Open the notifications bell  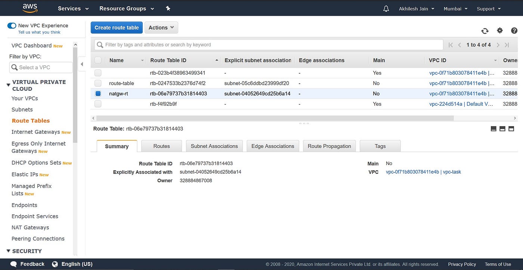pyautogui.click(x=386, y=9)
